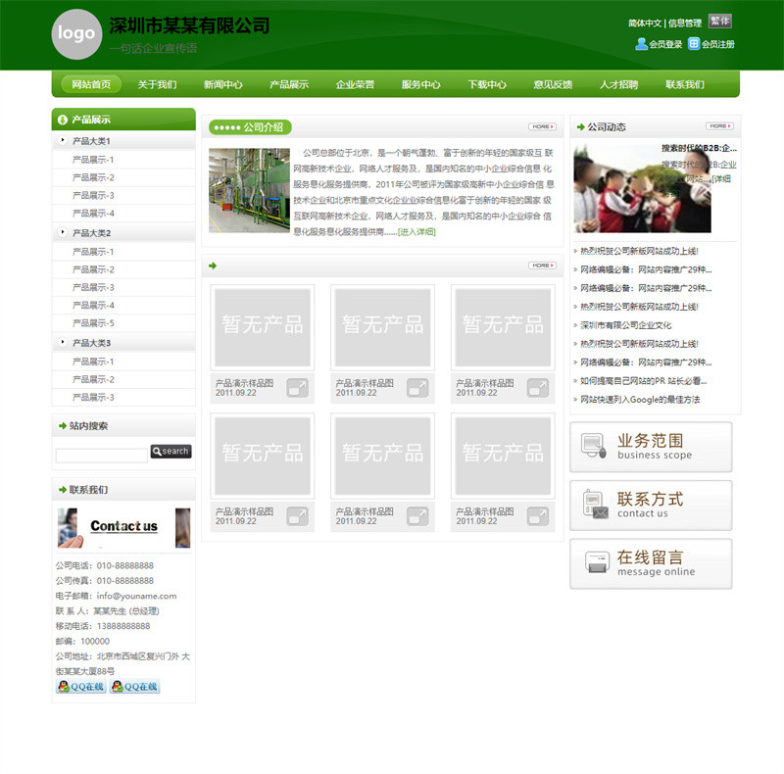The image size is (784, 774).
Task: Open the 信息管理 link in header
Action: [685, 23]
